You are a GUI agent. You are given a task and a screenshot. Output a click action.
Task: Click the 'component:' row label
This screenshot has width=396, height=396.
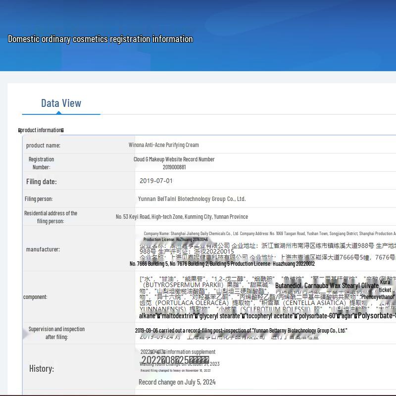pos(35,297)
